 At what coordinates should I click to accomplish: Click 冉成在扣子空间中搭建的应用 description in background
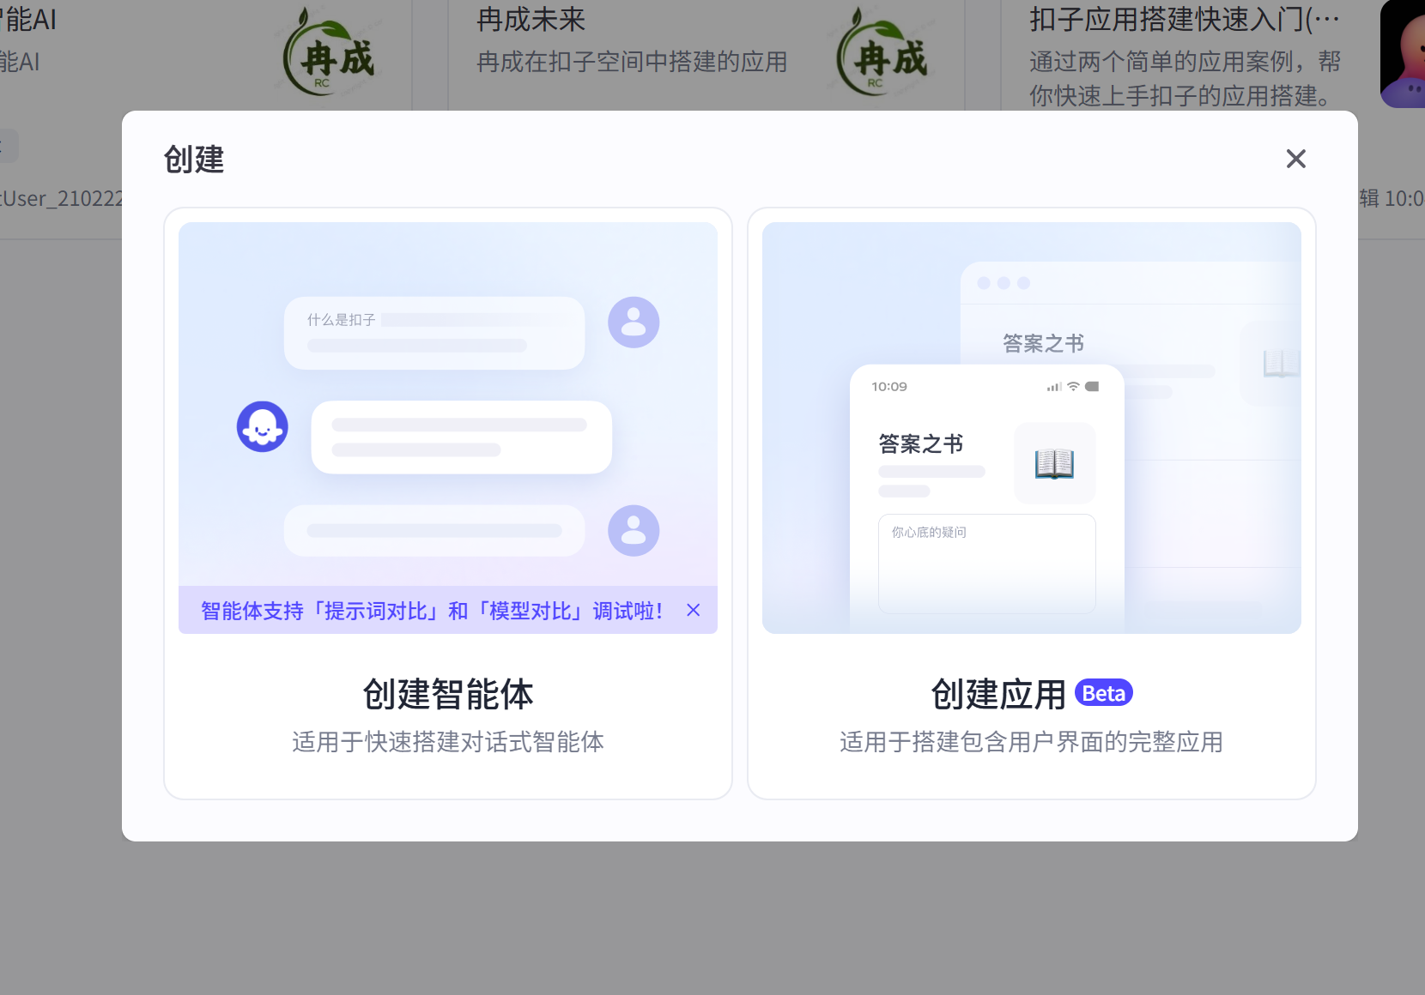632,62
